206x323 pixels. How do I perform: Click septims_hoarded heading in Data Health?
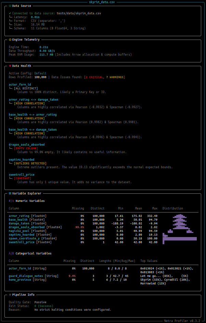tap(22, 160)
